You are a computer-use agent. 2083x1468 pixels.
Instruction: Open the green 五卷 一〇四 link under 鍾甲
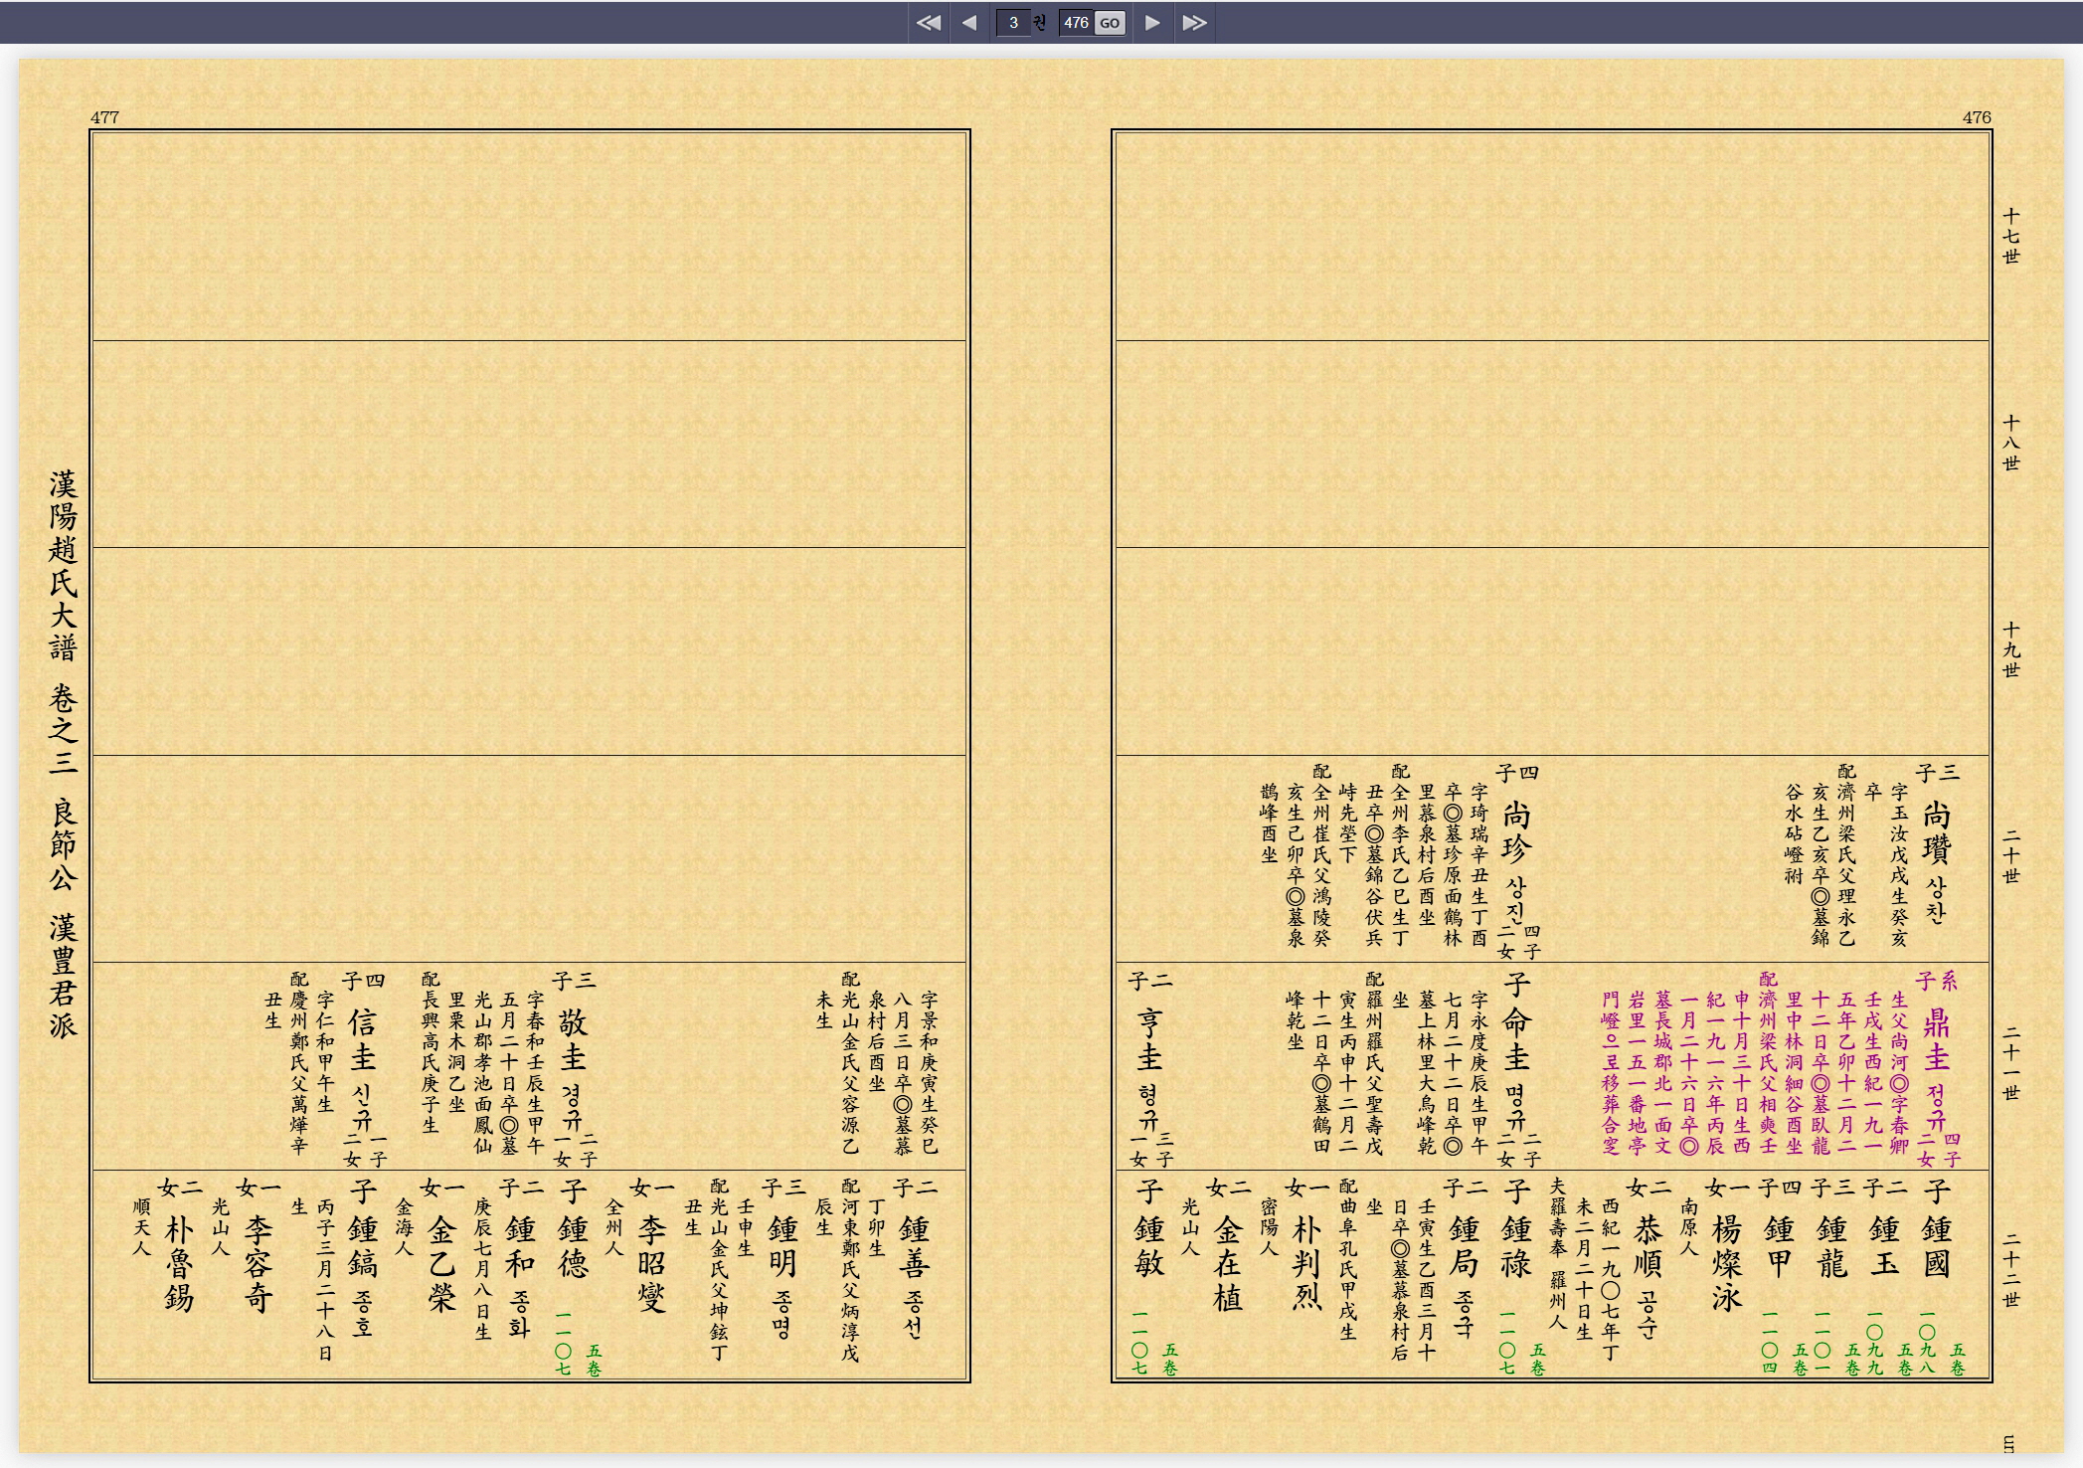click(x=1784, y=1343)
